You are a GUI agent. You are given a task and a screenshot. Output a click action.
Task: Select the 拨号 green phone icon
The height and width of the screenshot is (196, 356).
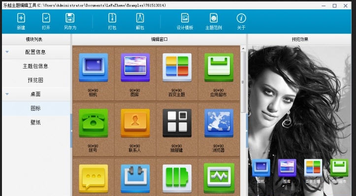pyautogui.click(x=94, y=123)
